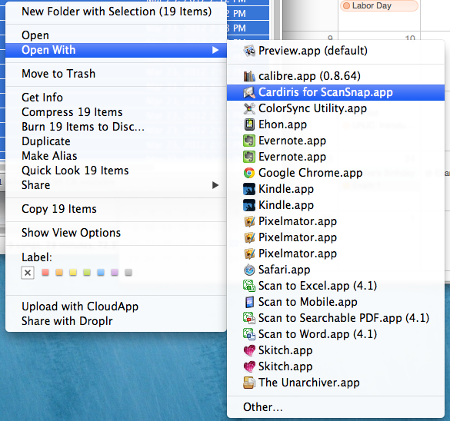Expand the Open With submenu arrow
The image size is (450, 421).
[x=215, y=50]
